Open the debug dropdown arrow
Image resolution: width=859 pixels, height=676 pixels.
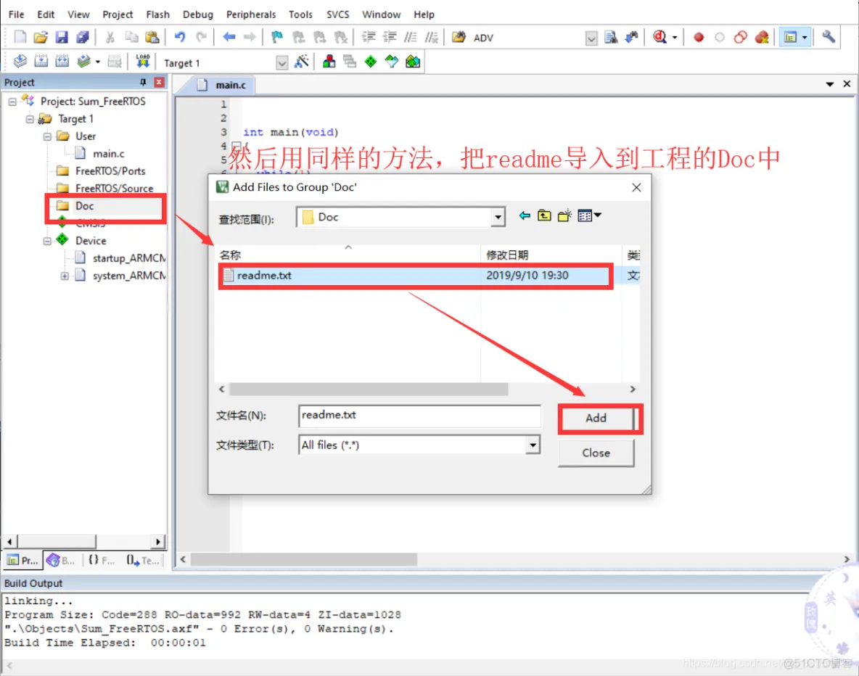click(x=675, y=38)
